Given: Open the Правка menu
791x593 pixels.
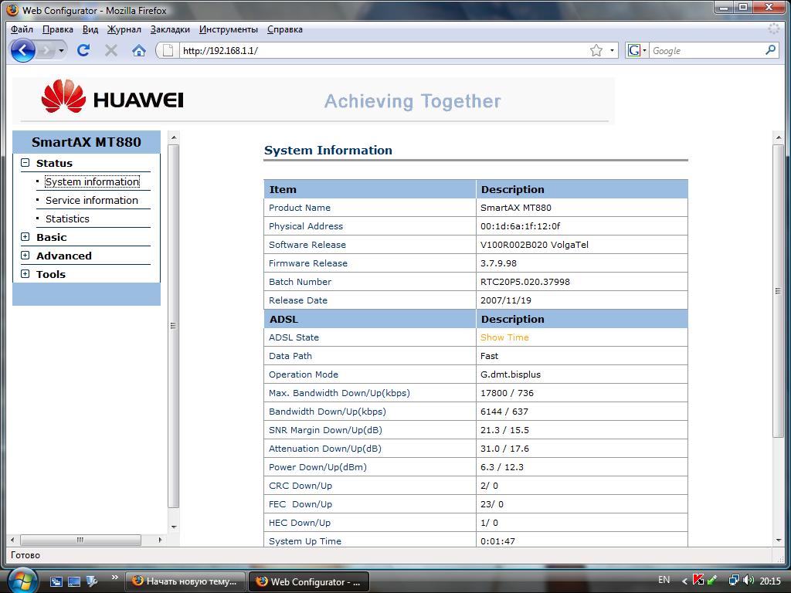Looking at the screenshot, I should (57, 29).
